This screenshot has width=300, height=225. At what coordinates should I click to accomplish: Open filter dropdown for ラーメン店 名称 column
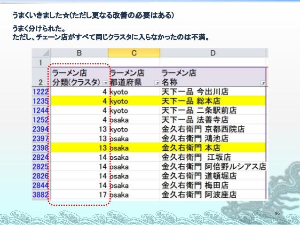263,83
